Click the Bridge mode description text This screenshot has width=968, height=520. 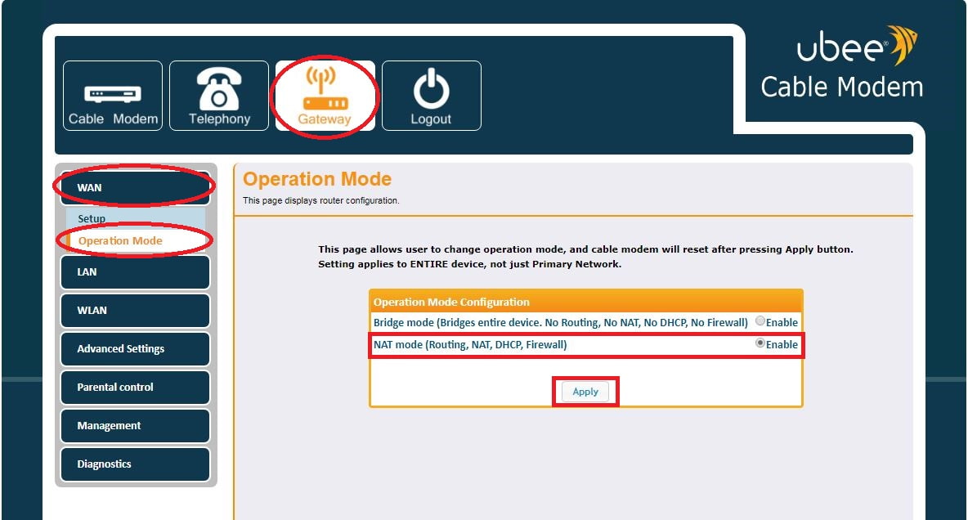tap(561, 322)
